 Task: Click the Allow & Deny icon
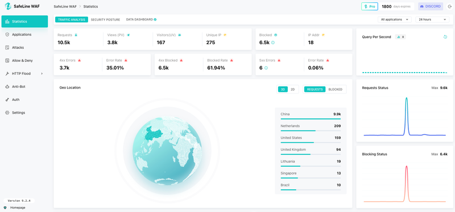[7, 61]
